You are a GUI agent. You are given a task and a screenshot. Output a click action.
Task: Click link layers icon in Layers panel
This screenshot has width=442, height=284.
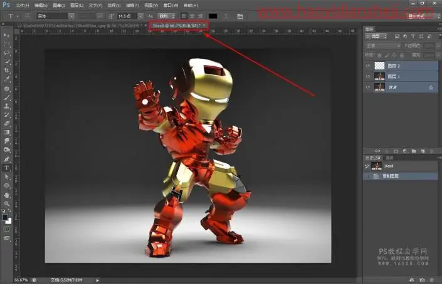pyautogui.click(x=377, y=151)
